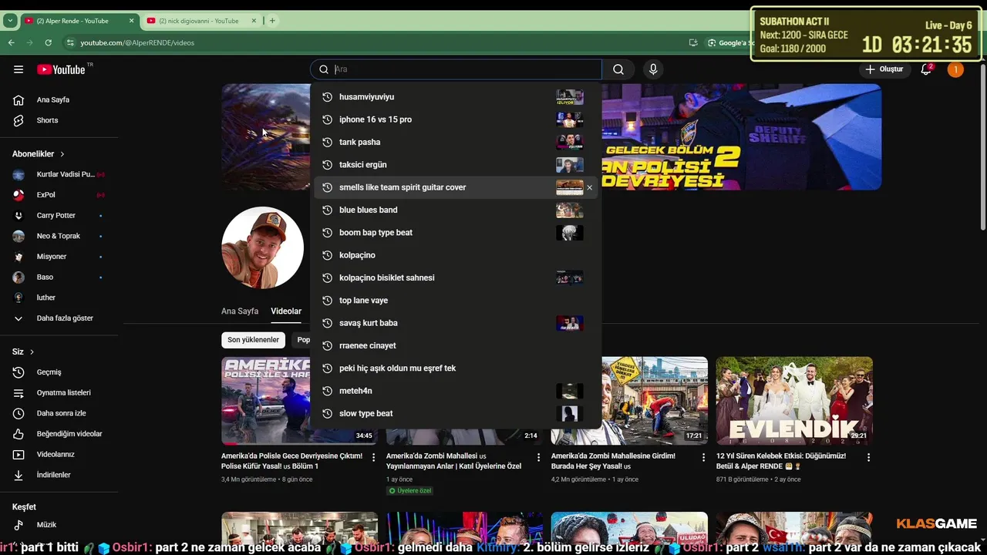Select taksici ergün search suggestion

tap(456, 165)
